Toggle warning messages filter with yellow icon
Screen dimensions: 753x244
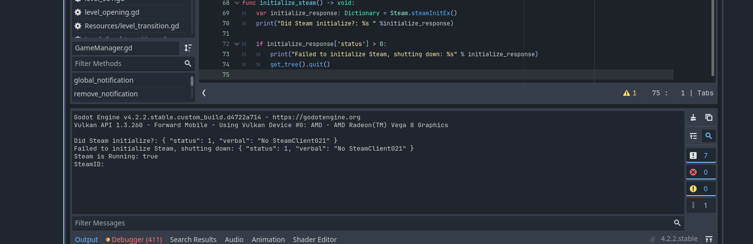[701, 189]
